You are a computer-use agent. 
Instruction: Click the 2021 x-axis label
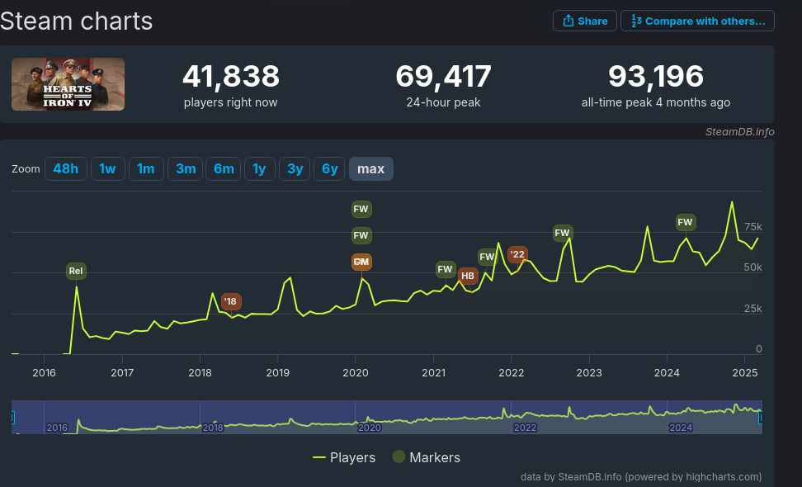pos(434,373)
